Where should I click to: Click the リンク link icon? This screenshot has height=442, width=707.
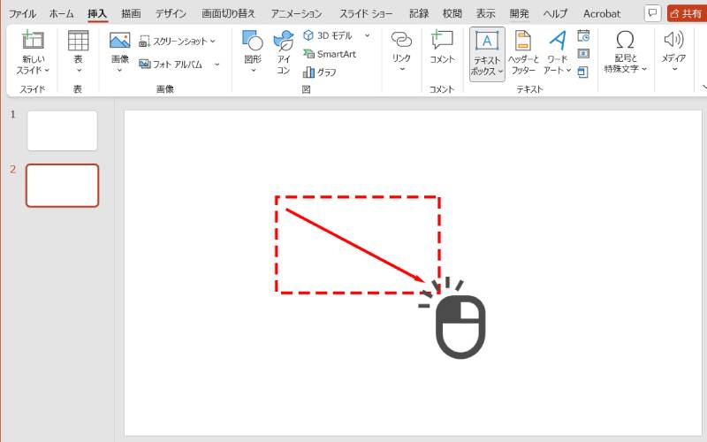pos(401,40)
